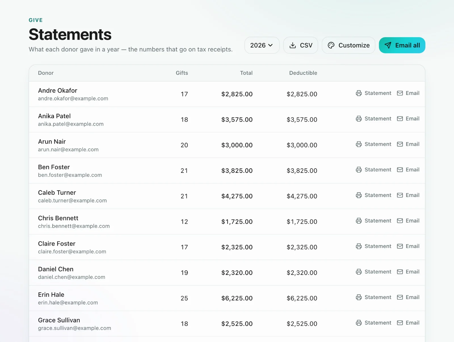Click the Statements page heading
Viewport: 454px width, 342px height.
[70, 34]
